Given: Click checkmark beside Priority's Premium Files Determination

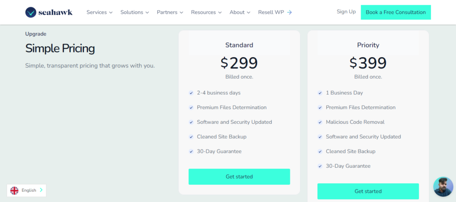Looking at the screenshot, I should [x=320, y=107].
